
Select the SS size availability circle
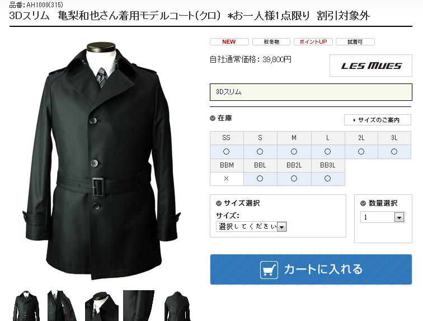click(x=227, y=152)
